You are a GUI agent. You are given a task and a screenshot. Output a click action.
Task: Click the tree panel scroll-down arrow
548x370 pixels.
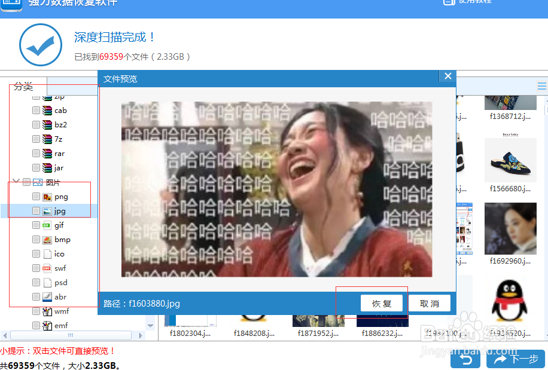[x=150, y=326]
